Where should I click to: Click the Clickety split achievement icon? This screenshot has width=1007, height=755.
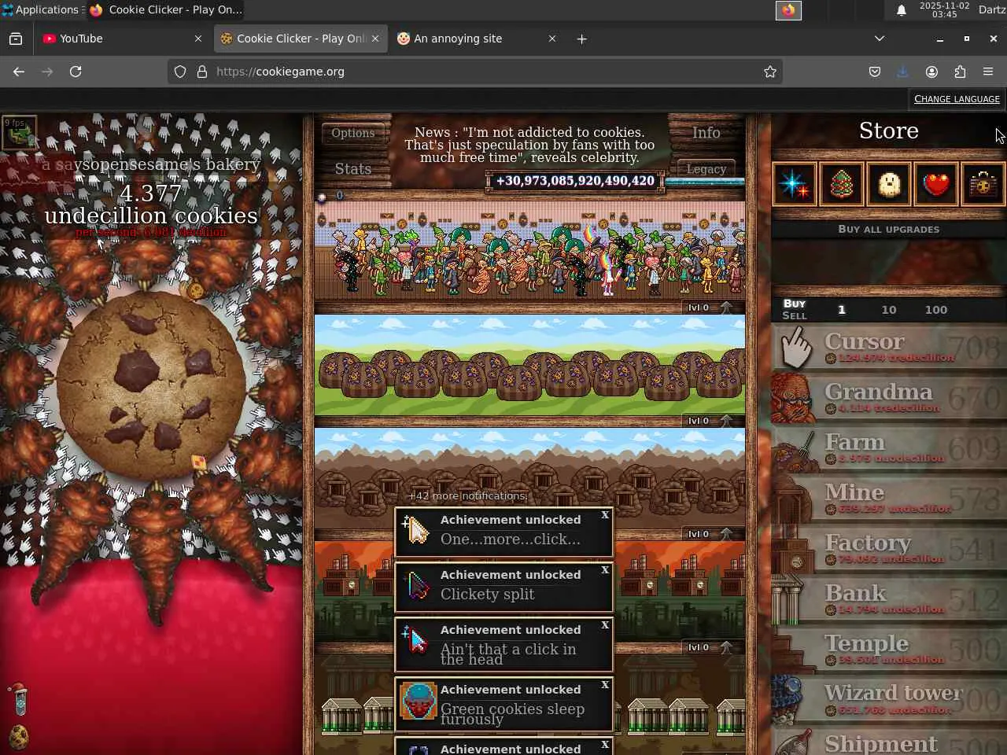click(417, 586)
